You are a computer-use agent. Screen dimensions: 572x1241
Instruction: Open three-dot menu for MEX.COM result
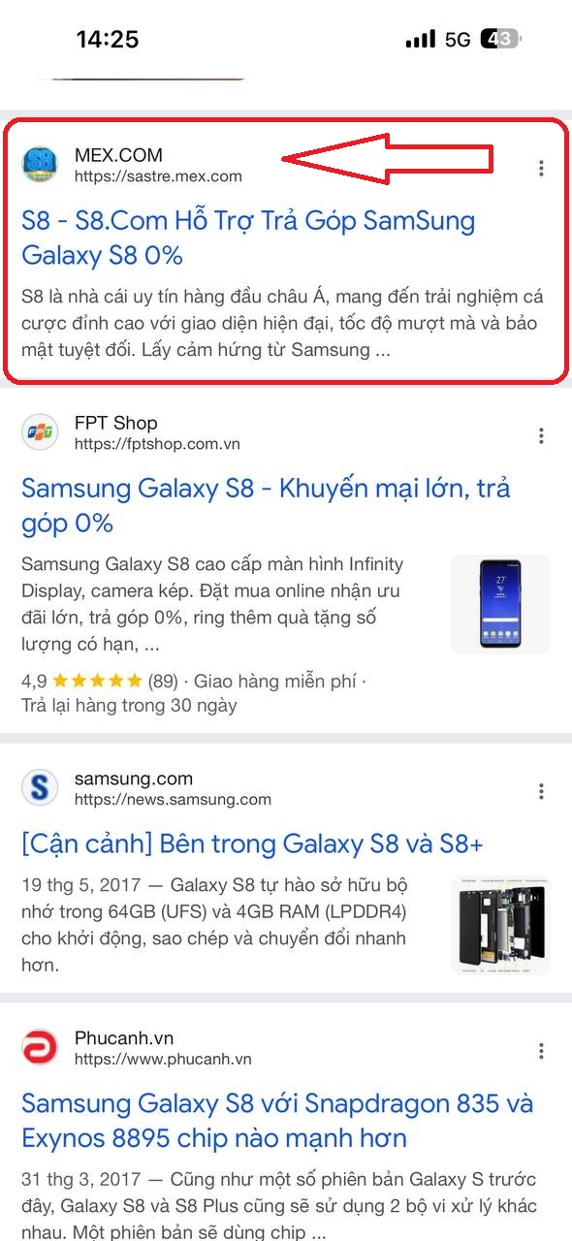pos(541,168)
